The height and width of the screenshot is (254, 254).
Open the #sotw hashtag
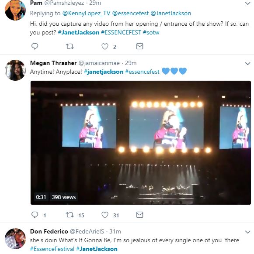click(x=151, y=32)
